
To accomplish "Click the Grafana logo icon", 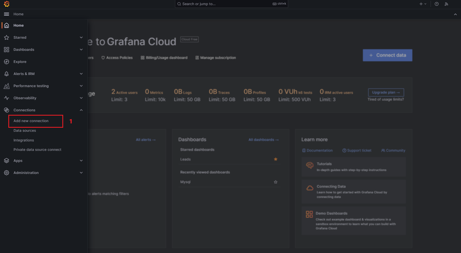I will tap(7, 4).
